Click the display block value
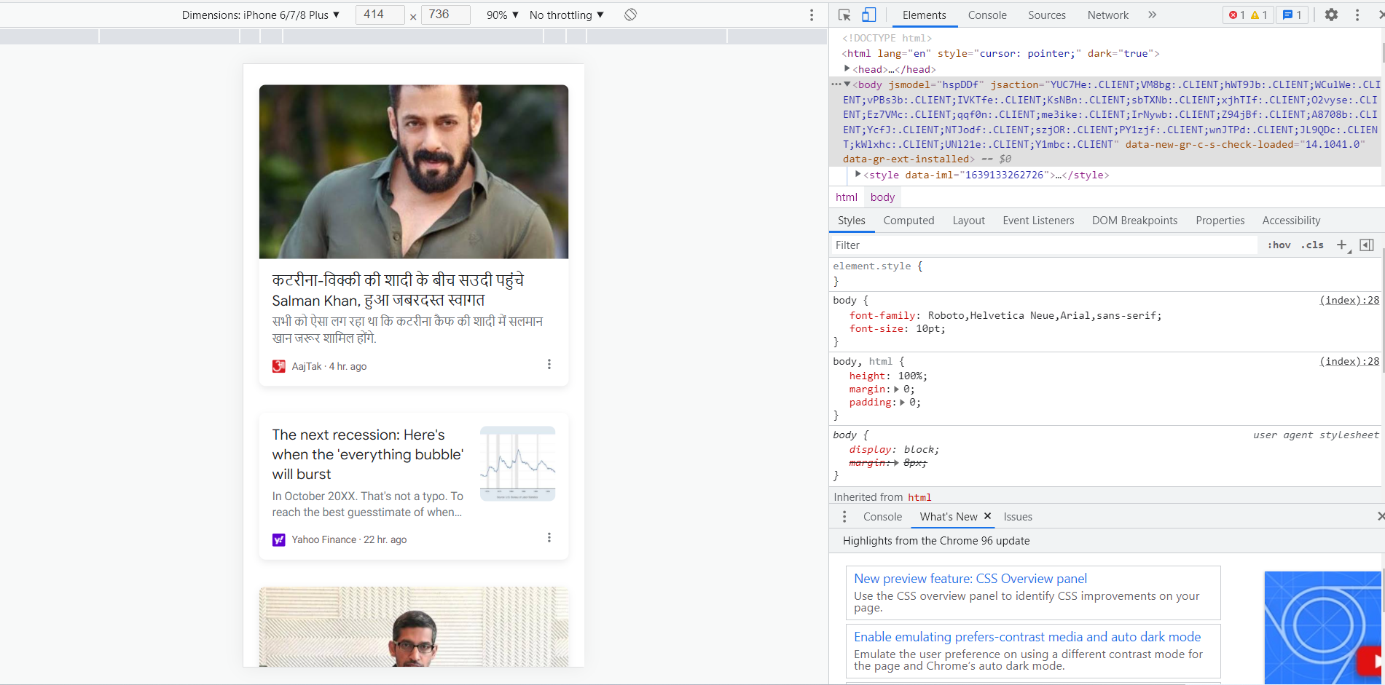Screen dimensions: 1385x685 [x=920, y=450]
